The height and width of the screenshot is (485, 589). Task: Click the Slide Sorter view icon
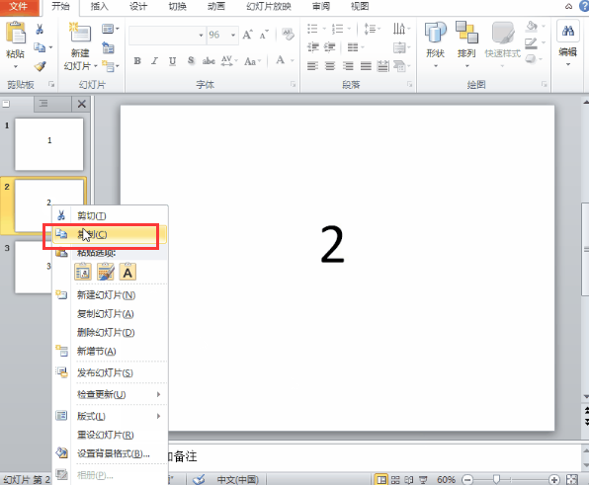395,479
